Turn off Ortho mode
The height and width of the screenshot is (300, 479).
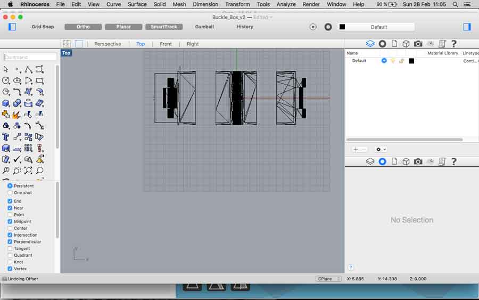click(x=83, y=27)
